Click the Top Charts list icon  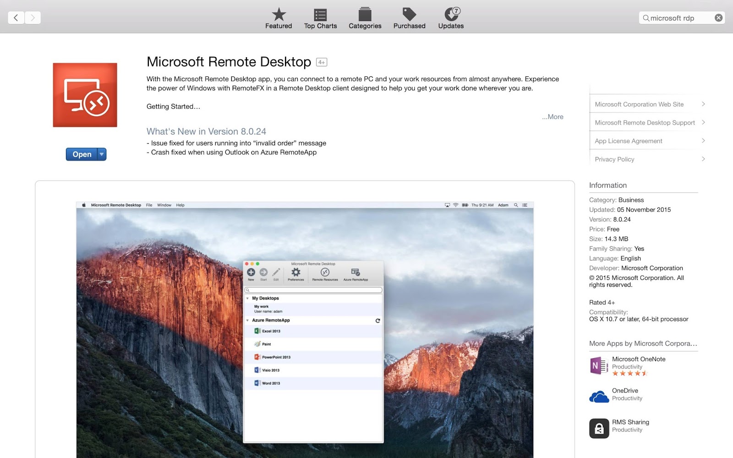pyautogui.click(x=320, y=15)
